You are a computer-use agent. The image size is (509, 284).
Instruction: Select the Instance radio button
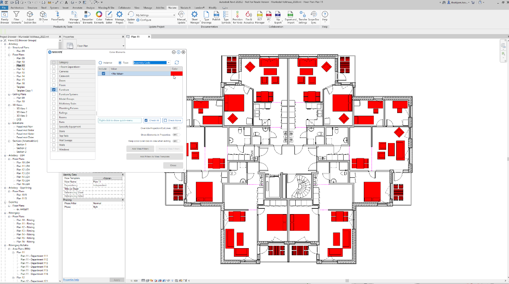(x=100, y=63)
